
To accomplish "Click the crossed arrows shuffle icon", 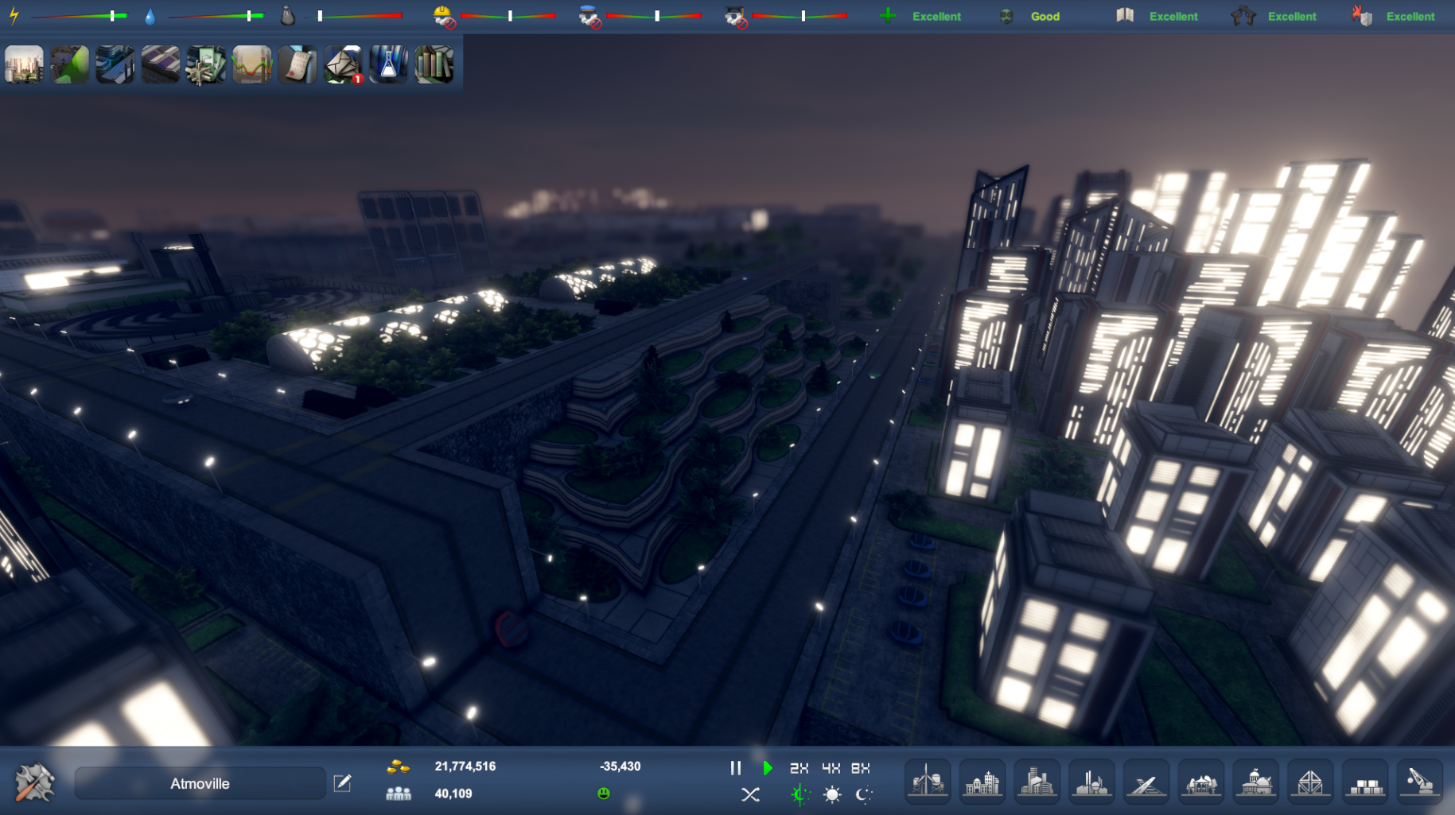I will pos(750,794).
